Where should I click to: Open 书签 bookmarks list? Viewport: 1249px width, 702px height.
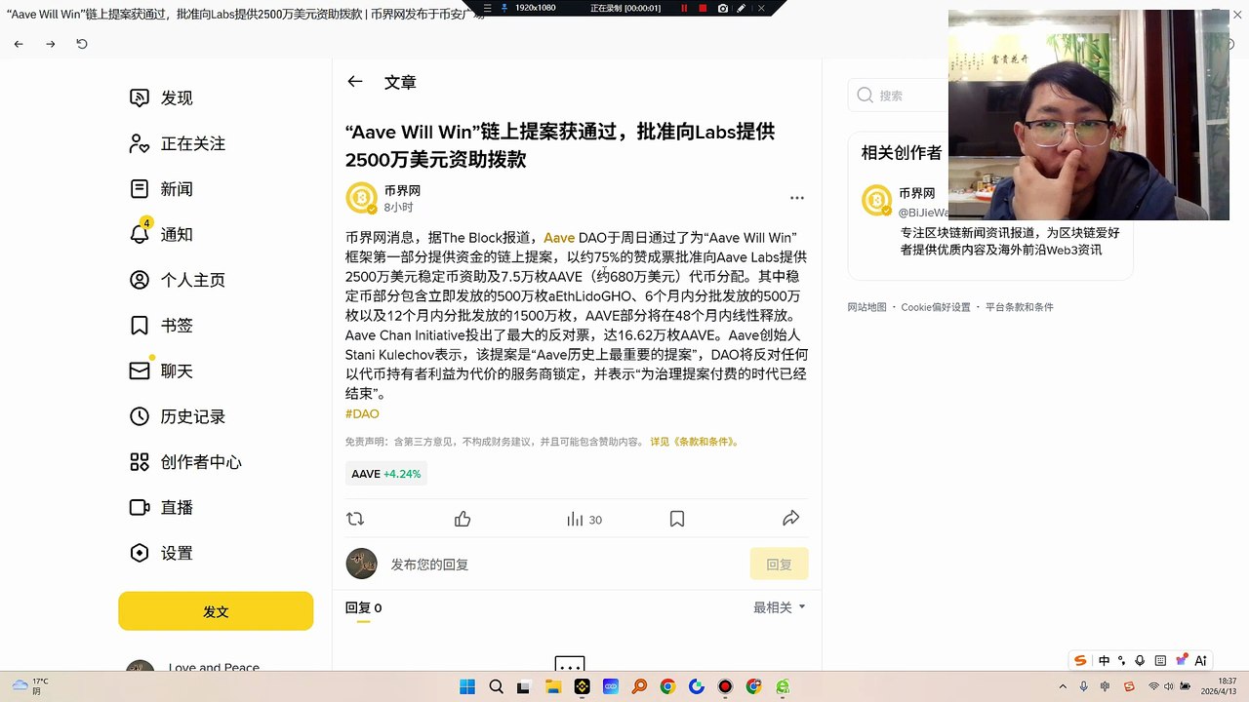click(x=162, y=326)
